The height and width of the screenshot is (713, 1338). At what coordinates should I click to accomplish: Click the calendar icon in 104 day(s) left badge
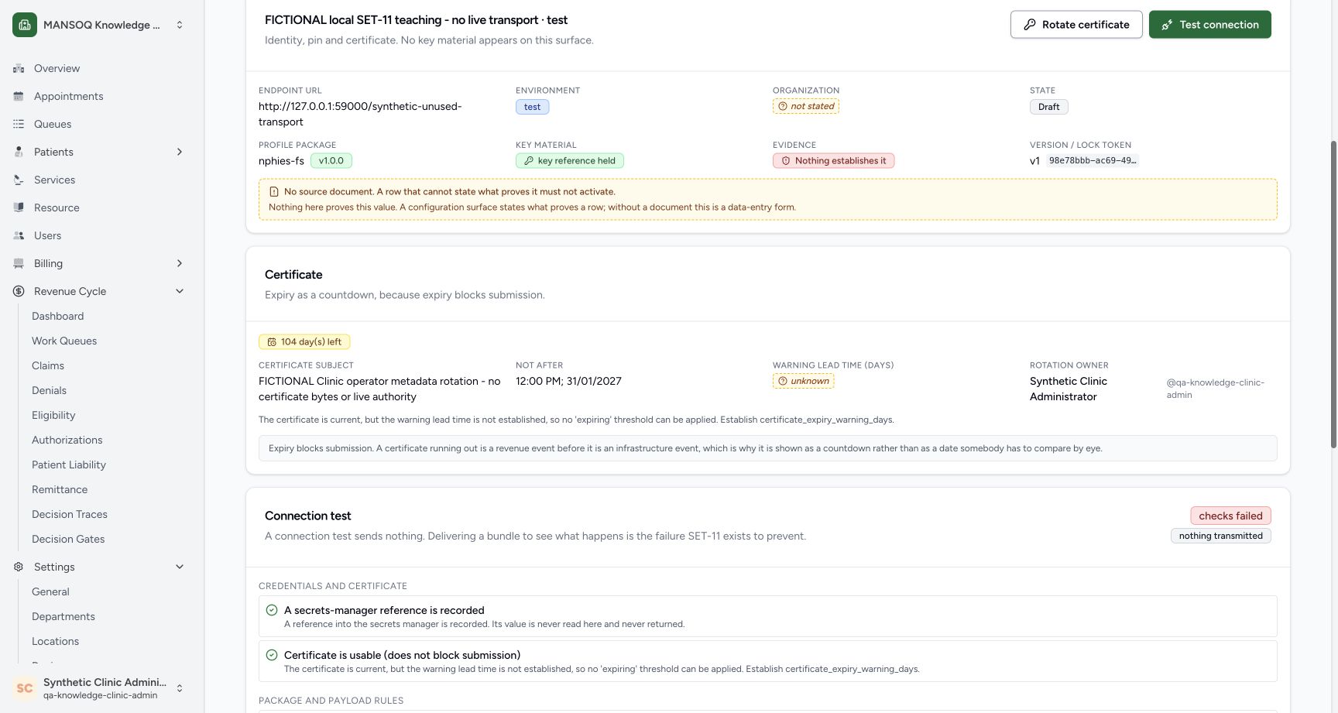click(x=272, y=342)
